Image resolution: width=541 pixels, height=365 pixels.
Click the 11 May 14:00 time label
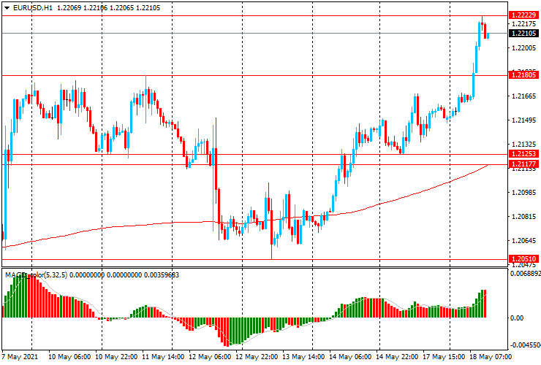164,357
